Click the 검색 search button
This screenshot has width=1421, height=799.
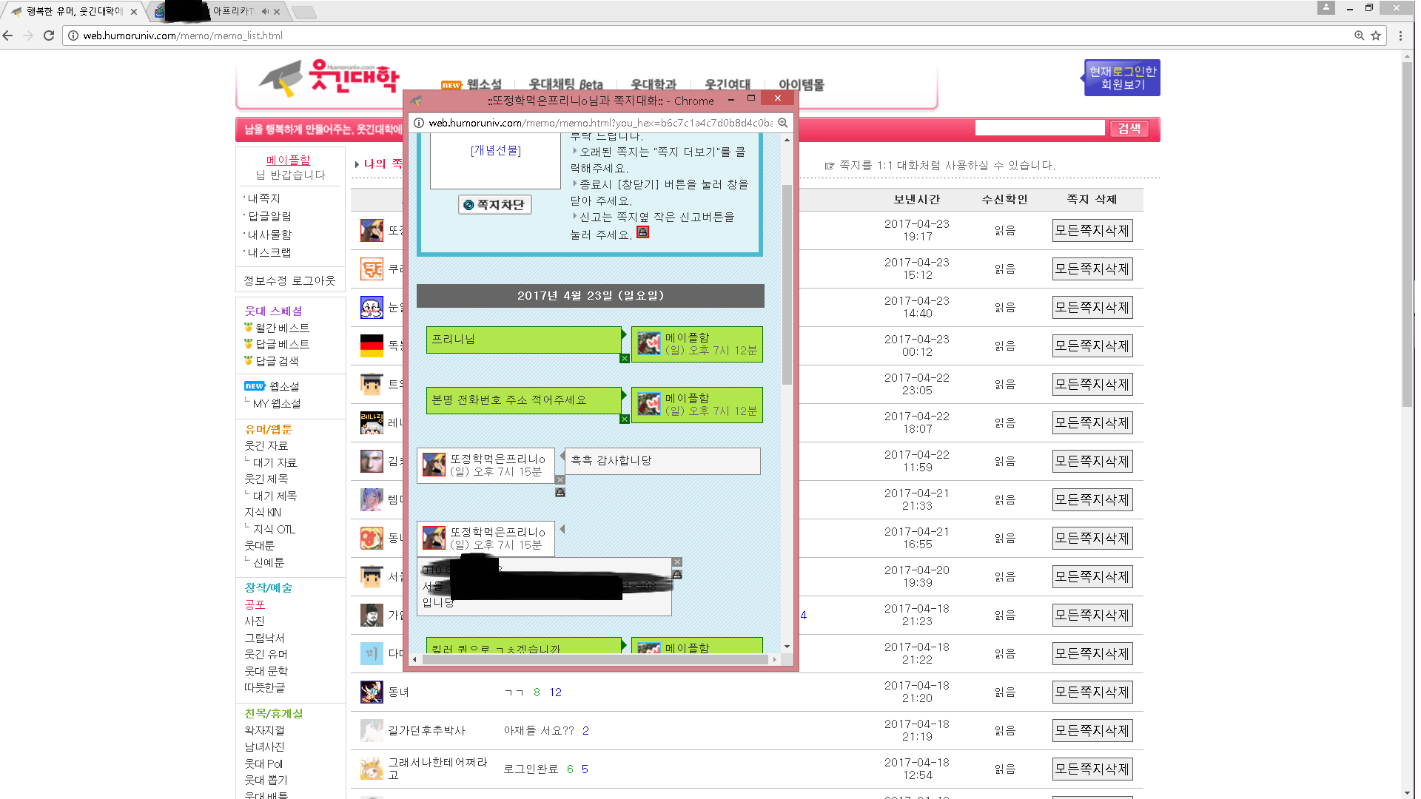[x=1128, y=129]
